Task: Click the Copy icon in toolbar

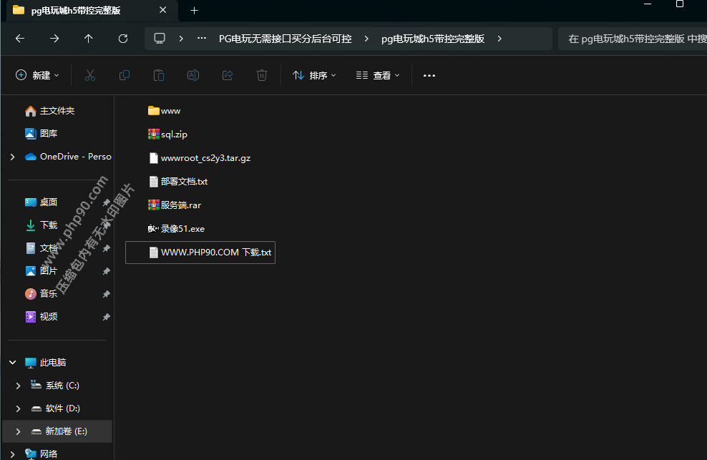Action: tap(125, 75)
